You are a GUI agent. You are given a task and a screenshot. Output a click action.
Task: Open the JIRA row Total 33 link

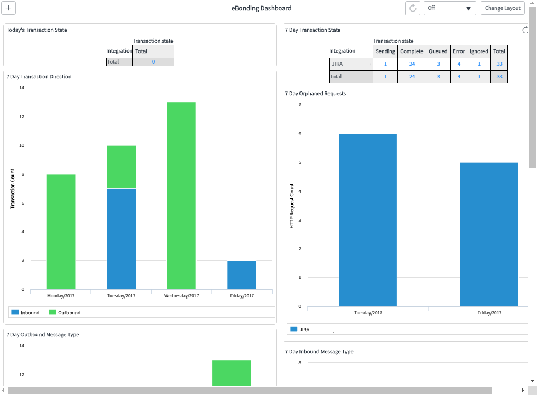click(499, 64)
